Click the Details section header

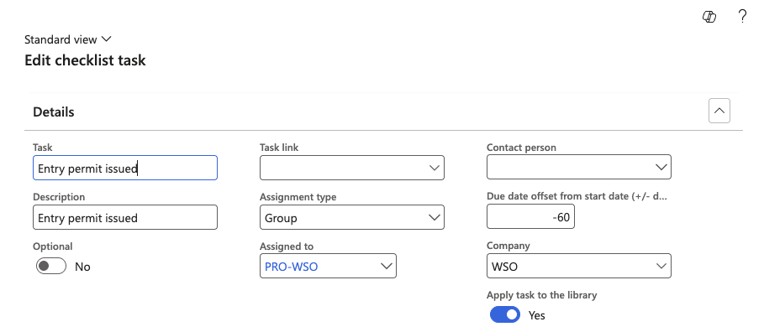[54, 112]
